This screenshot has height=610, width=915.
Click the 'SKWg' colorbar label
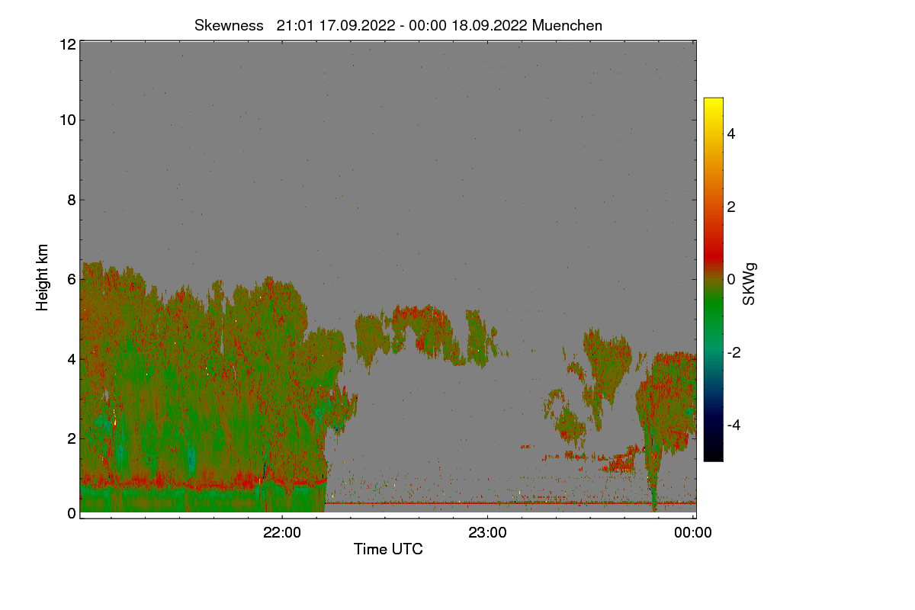750,285
